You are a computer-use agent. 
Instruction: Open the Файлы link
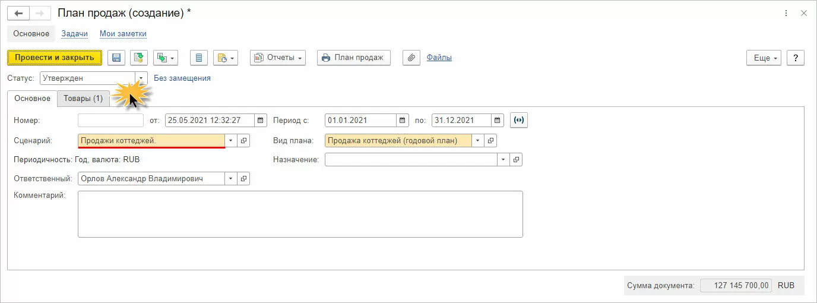click(439, 58)
